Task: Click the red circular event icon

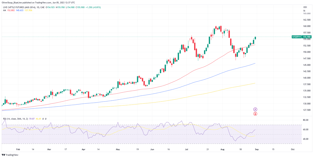Action: pyautogui.click(x=255, y=114)
